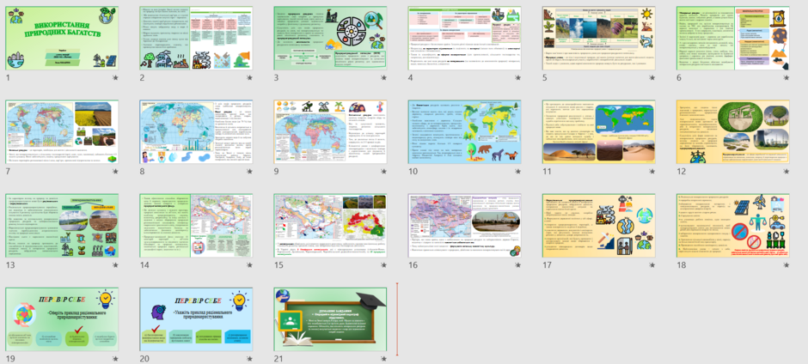Viewport: 808px width, 364px height.
Task: Select slide 8 with the world water map
Action: pyautogui.click(x=196, y=132)
